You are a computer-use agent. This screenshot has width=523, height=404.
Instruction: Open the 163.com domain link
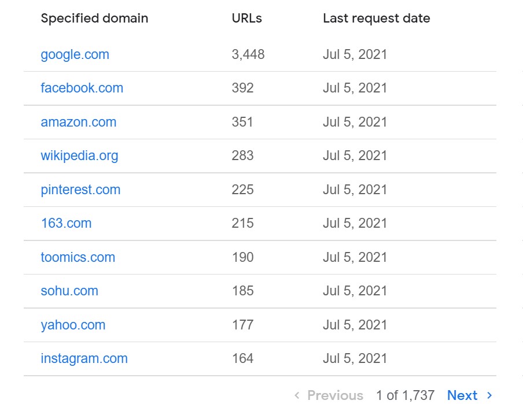[x=66, y=223]
